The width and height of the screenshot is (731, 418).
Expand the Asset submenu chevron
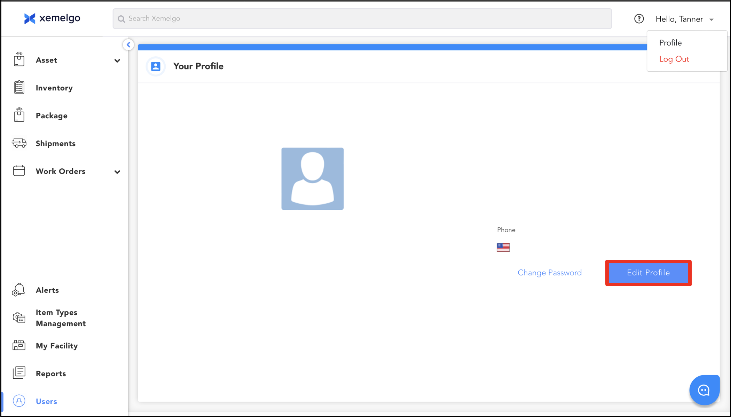pyautogui.click(x=117, y=61)
